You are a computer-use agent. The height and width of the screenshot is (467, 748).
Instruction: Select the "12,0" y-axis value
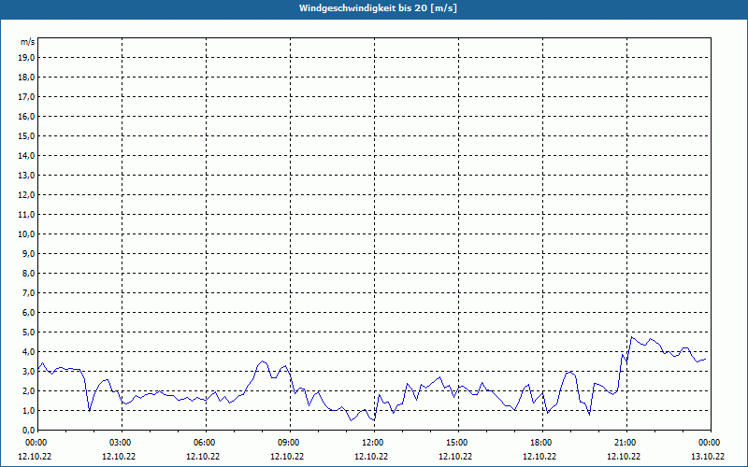tap(26, 194)
